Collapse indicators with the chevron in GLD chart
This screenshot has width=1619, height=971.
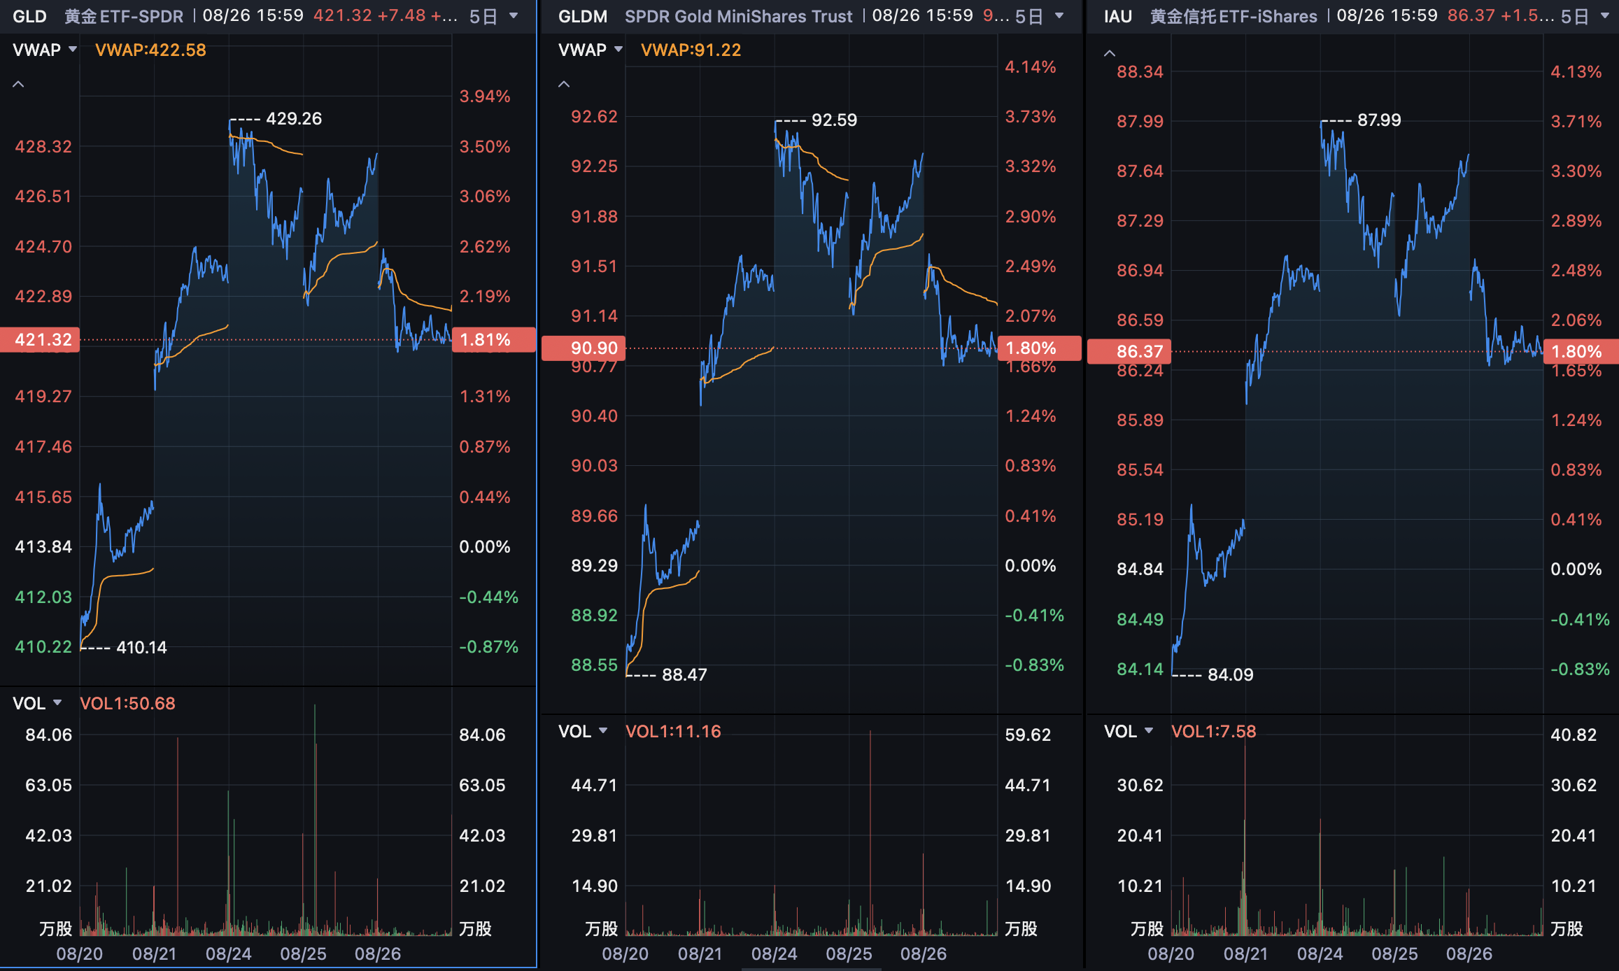click(19, 85)
